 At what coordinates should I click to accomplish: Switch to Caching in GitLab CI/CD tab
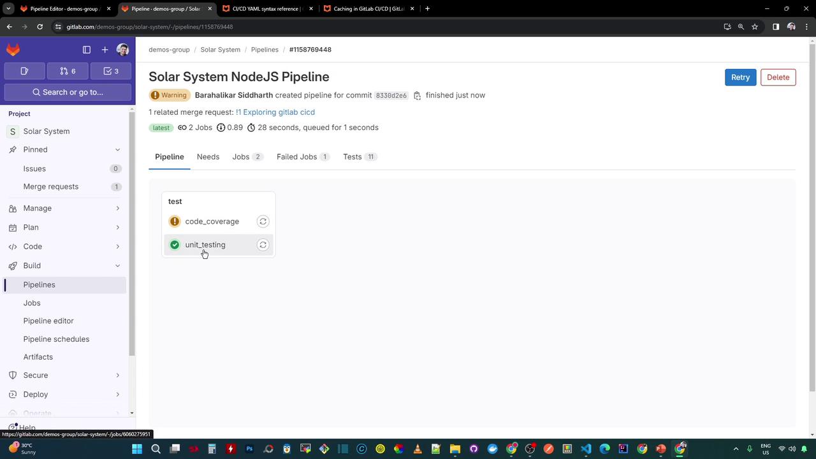(x=368, y=9)
